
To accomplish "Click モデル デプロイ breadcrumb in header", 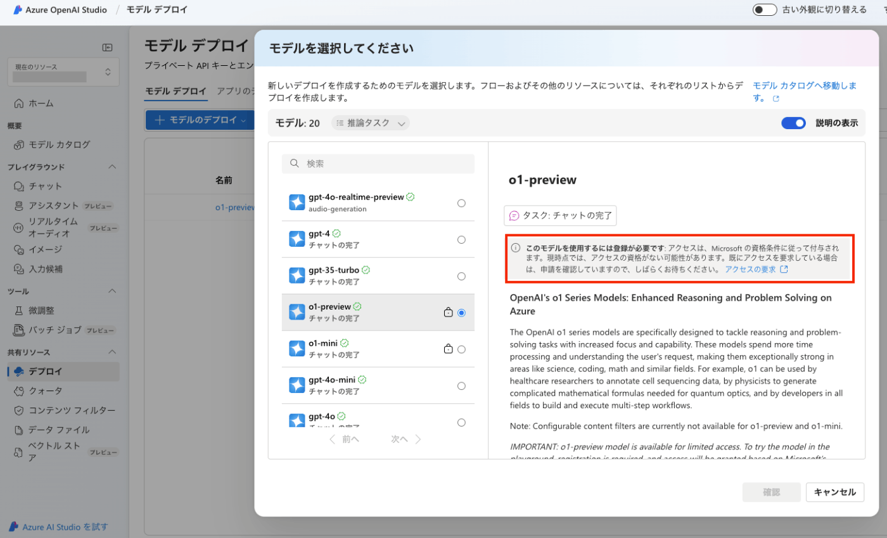I will [157, 9].
